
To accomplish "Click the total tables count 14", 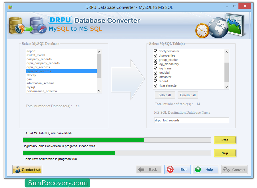I will pos(198,104).
